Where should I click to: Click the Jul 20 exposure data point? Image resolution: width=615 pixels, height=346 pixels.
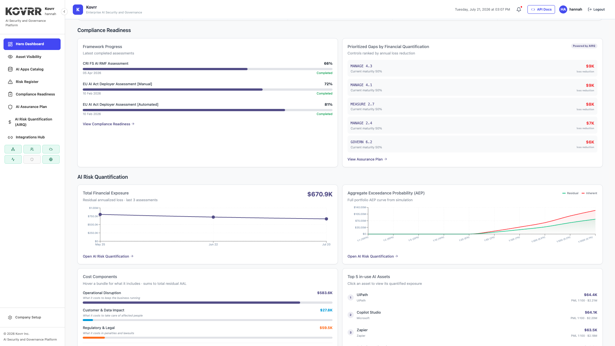click(x=326, y=219)
